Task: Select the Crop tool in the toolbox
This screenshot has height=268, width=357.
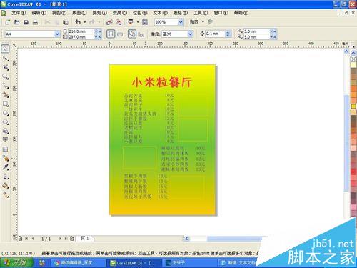Action: [6, 67]
